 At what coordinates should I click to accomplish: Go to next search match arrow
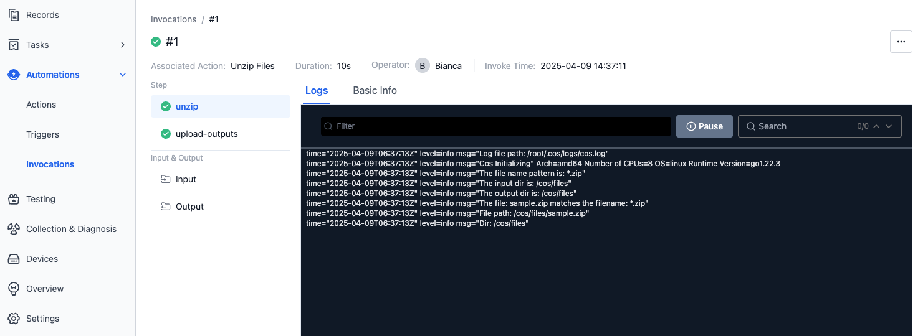pyautogui.click(x=889, y=126)
